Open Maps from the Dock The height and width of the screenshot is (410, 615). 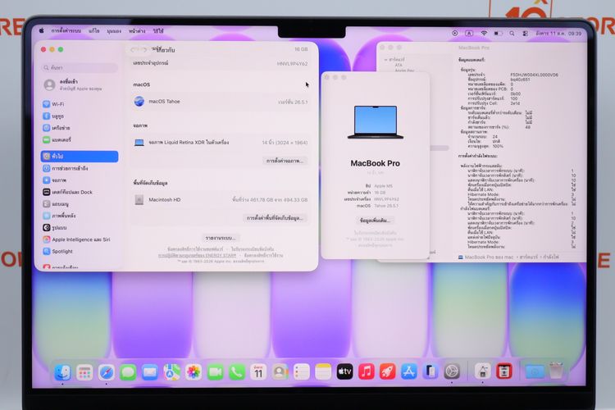tap(171, 372)
